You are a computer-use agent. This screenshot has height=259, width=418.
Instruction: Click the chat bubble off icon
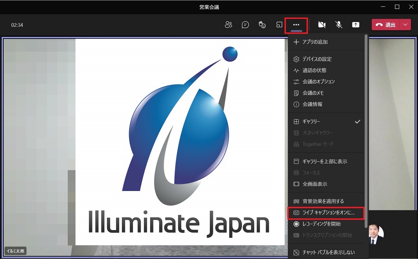point(296,252)
